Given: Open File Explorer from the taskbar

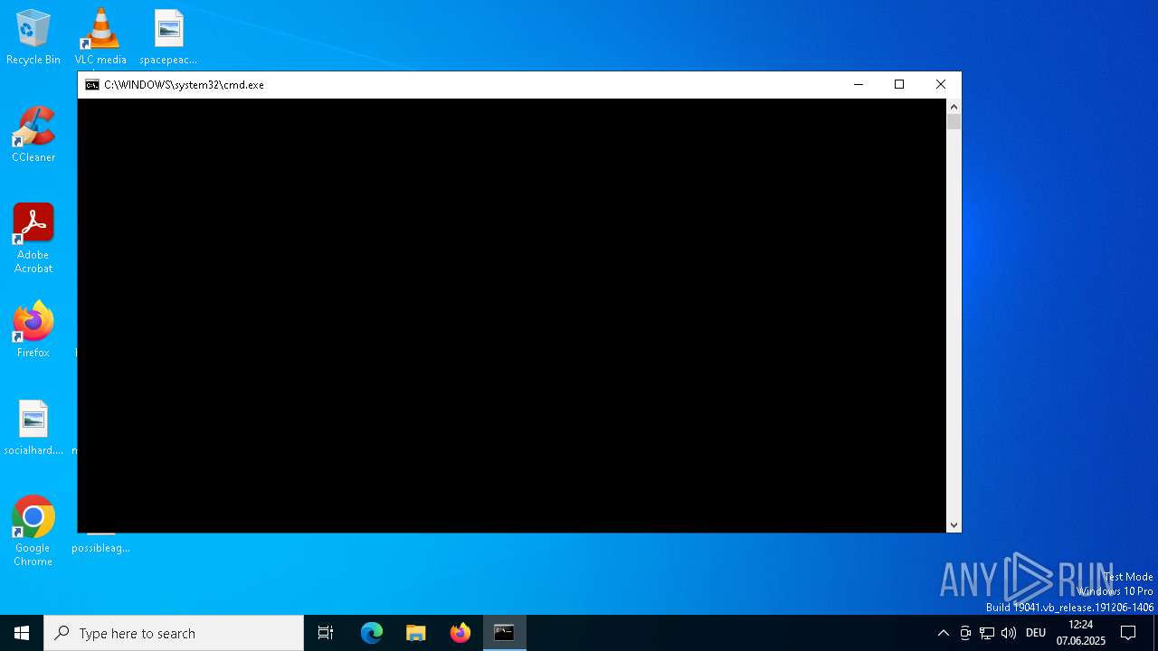Looking at the screenshot, I should coord(416,633).
